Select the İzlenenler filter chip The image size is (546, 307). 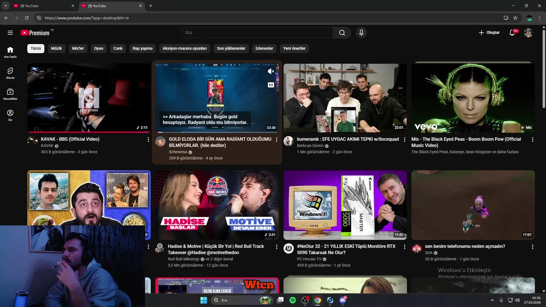(x=264, y=49)
